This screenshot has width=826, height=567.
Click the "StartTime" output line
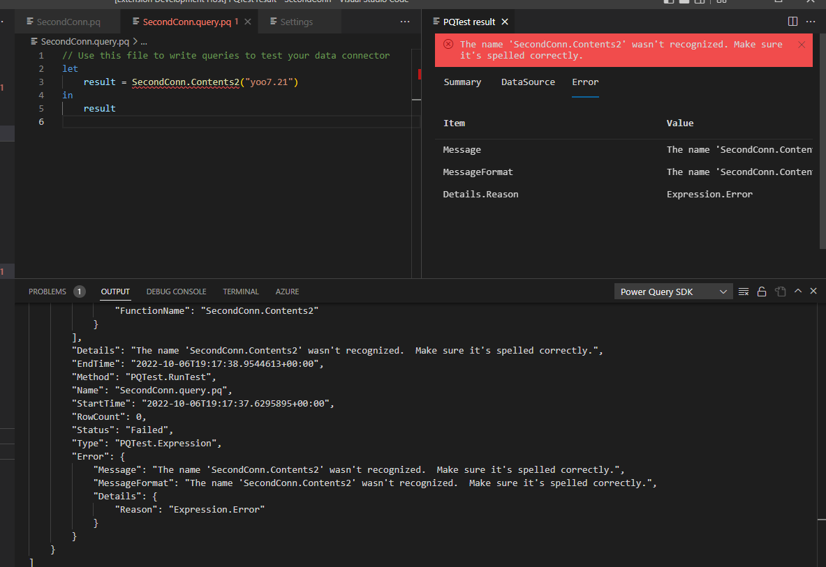(x=202, y=403)
